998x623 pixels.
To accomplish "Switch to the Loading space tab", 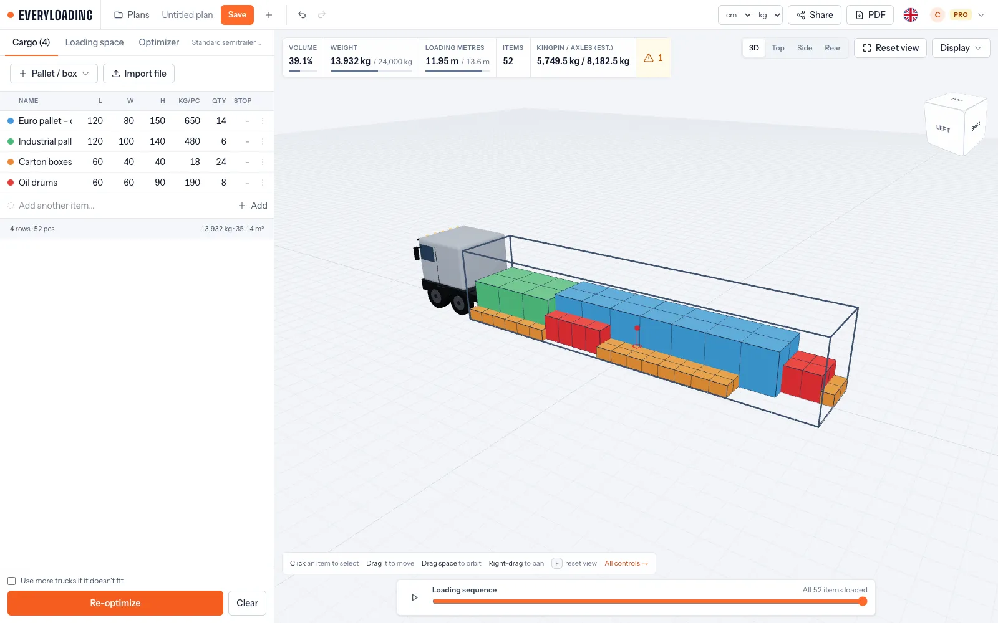I will tap(94, 42).
